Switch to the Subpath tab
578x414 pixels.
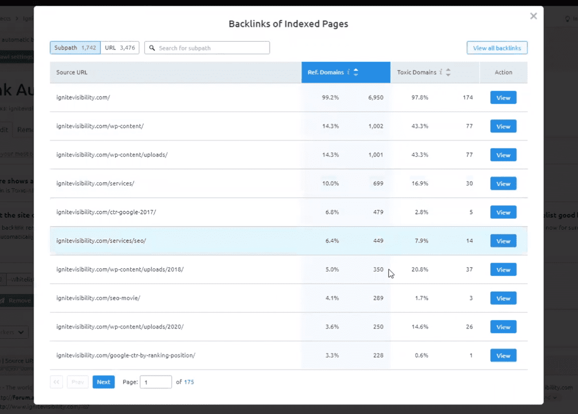pos(75,48)
